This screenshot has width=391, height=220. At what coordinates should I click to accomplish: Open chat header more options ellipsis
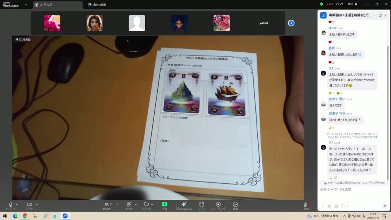click(x=375, y=15)
